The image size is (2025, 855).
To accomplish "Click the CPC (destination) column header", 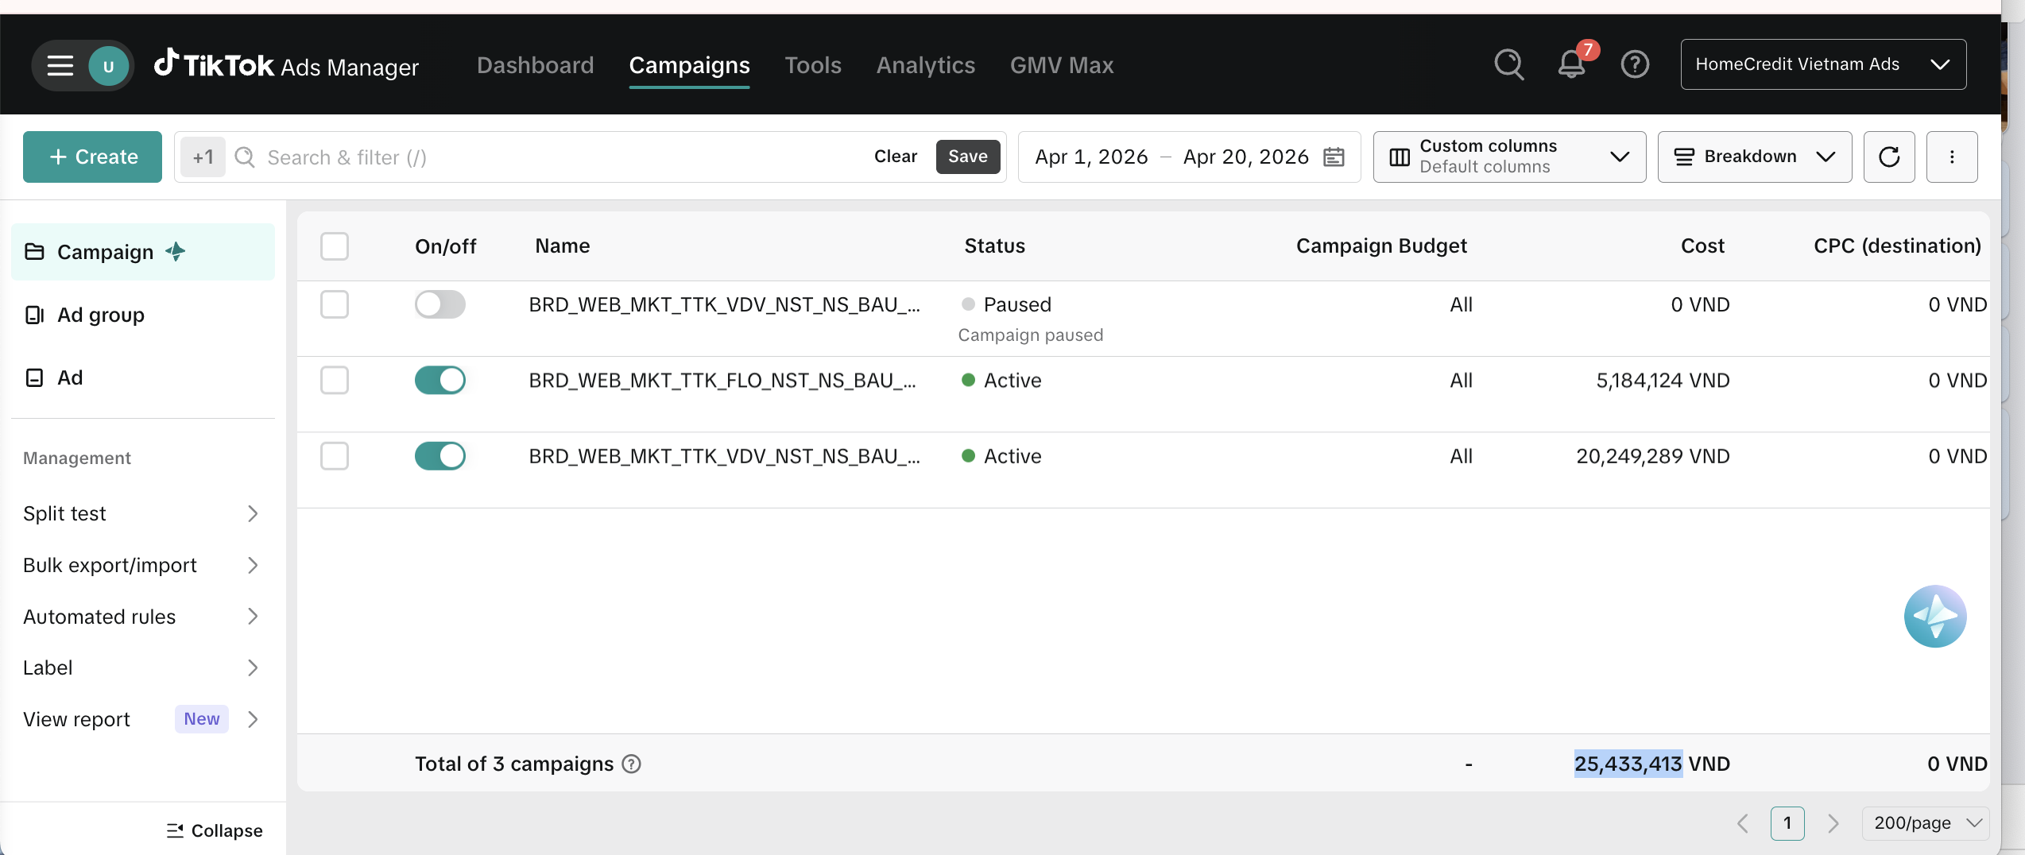I will click(1897, 246).
